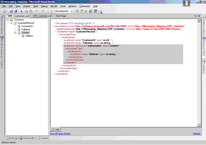206x145 pixels.
Task: Cut selection with the scissors icon
Action: (21, 11)
